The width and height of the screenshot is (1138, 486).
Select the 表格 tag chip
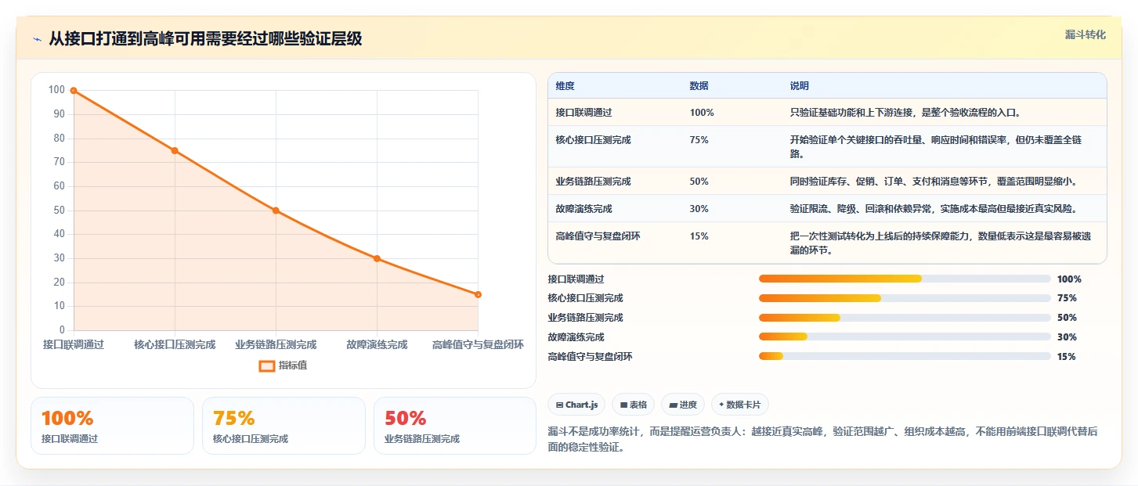[634, 405]
